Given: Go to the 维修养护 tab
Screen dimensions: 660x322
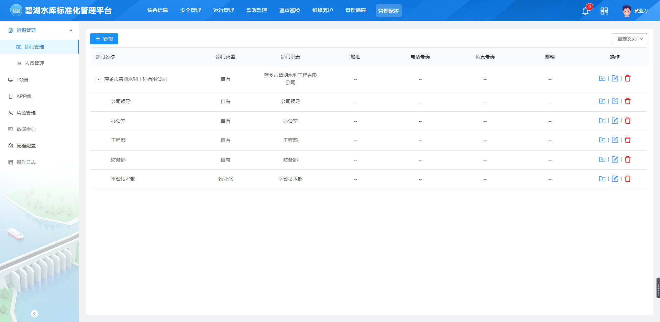Looking at the screenshot, I should point(322,10).
